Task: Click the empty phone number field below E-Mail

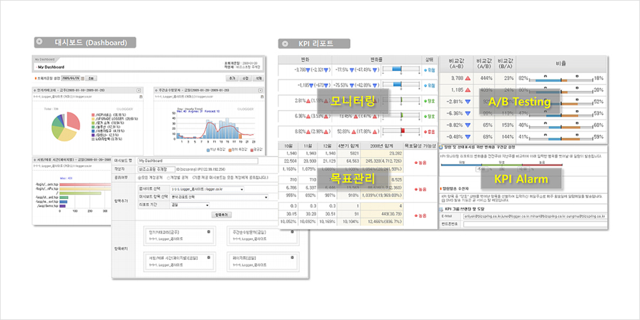Action: click(535, 224)
